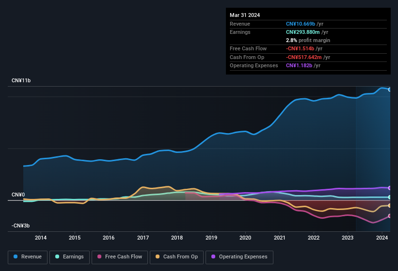Toggle the Earnings legend series

[69, 257]
